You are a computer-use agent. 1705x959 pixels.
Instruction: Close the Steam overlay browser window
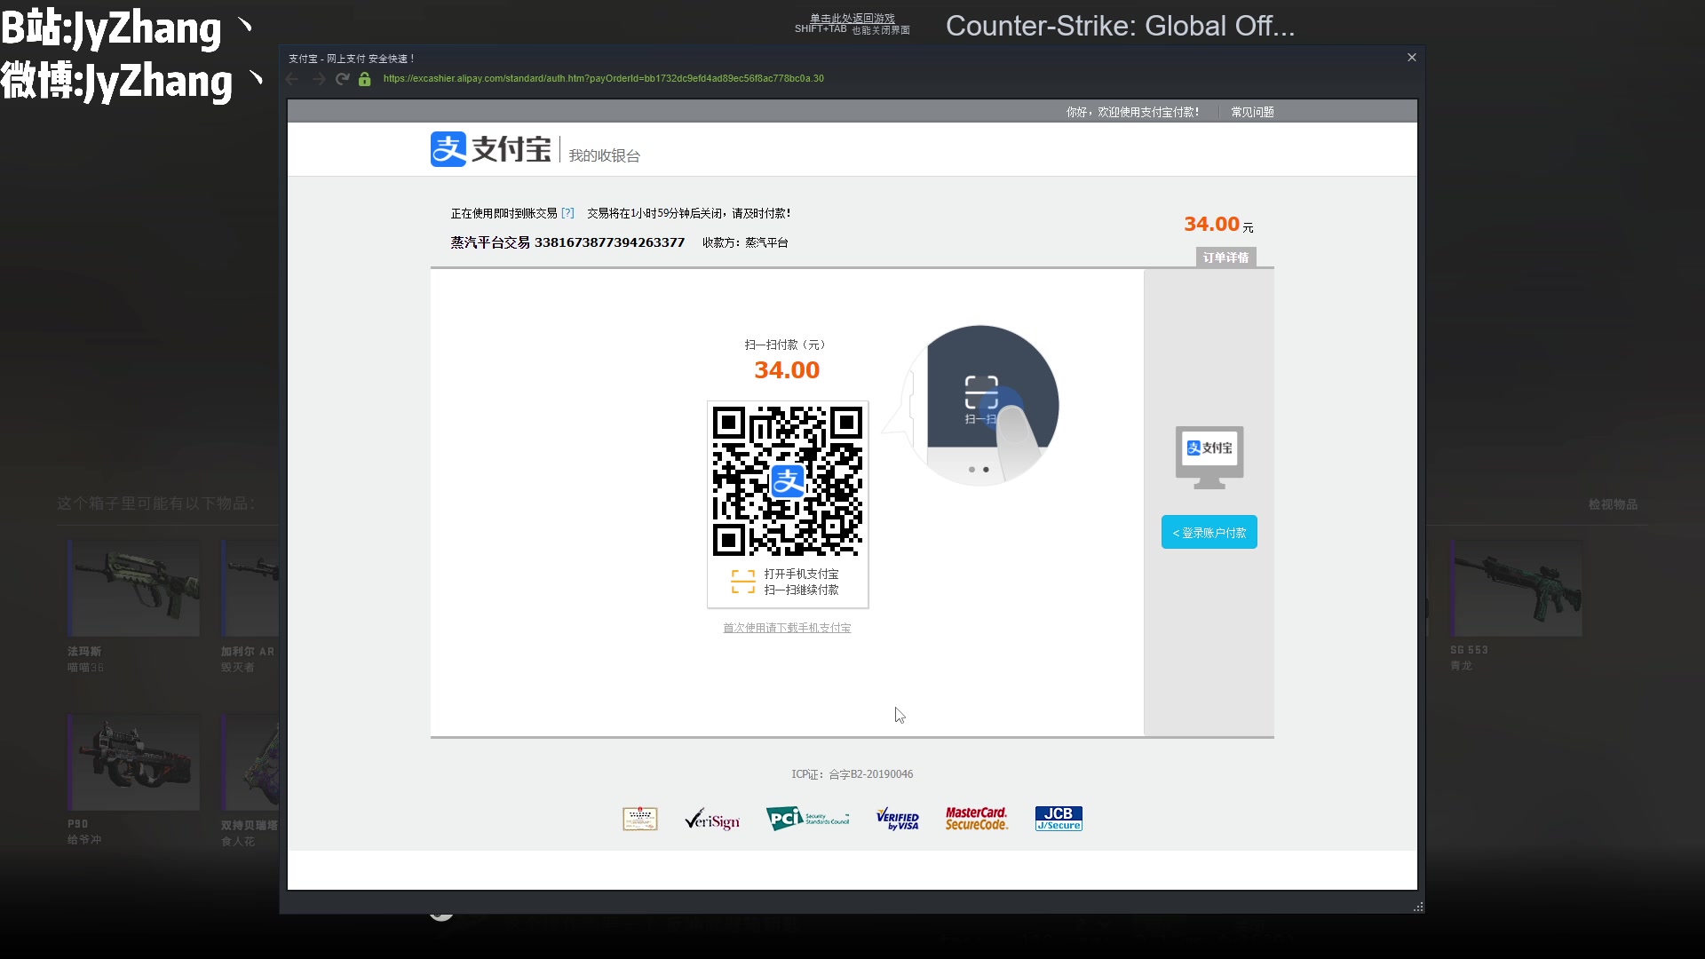[1412, 58]
